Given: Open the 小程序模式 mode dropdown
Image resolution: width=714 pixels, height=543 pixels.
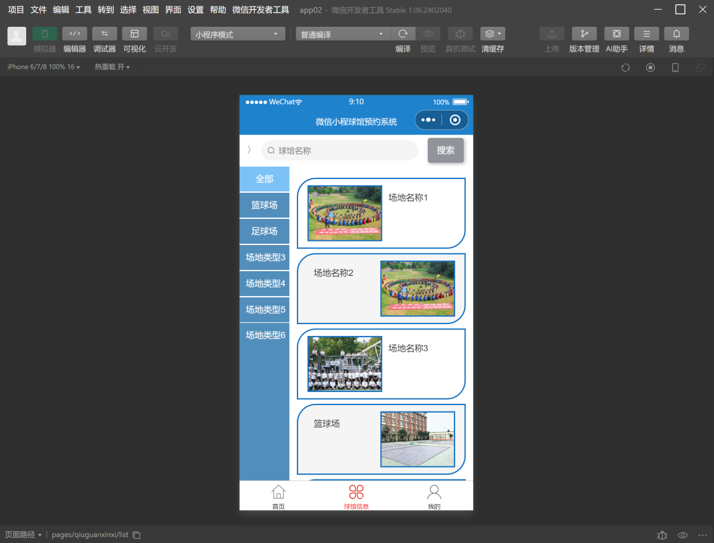Looking at the screenshot, I should coord(237,34).
